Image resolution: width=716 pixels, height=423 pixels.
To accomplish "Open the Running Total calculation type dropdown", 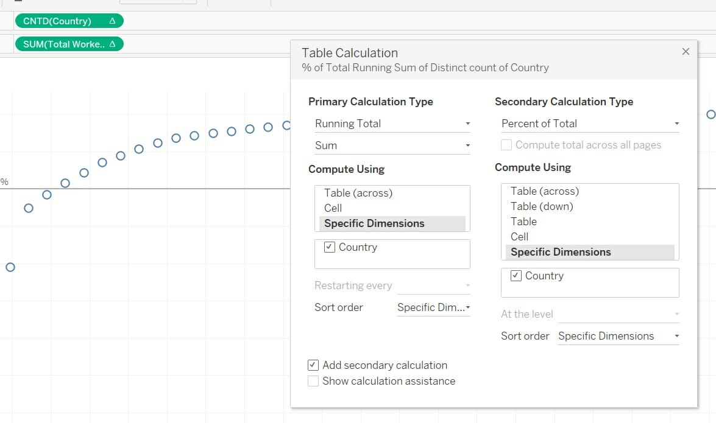I will [392, 124].
